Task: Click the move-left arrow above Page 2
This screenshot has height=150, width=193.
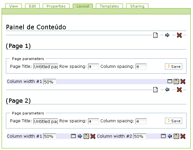Action: click(167, 90)
